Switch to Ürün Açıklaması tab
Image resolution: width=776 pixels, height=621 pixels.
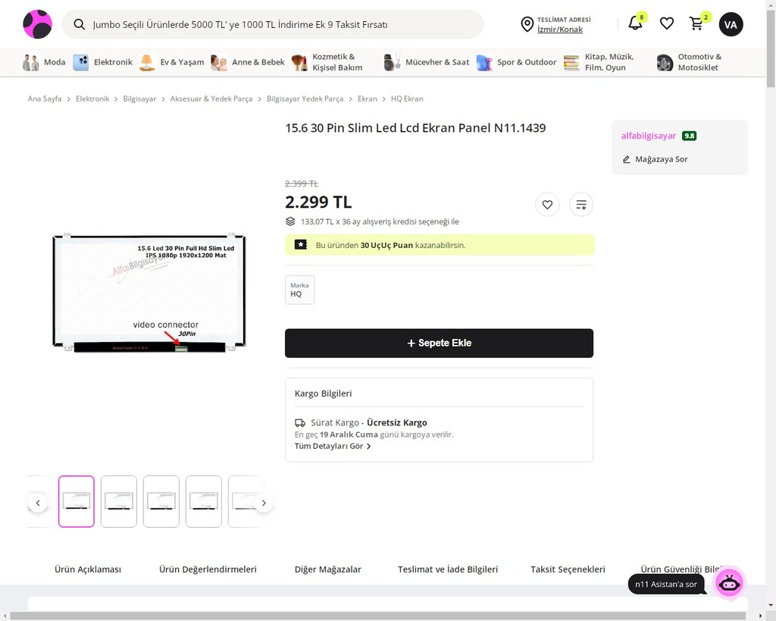(x=88, y=569)
